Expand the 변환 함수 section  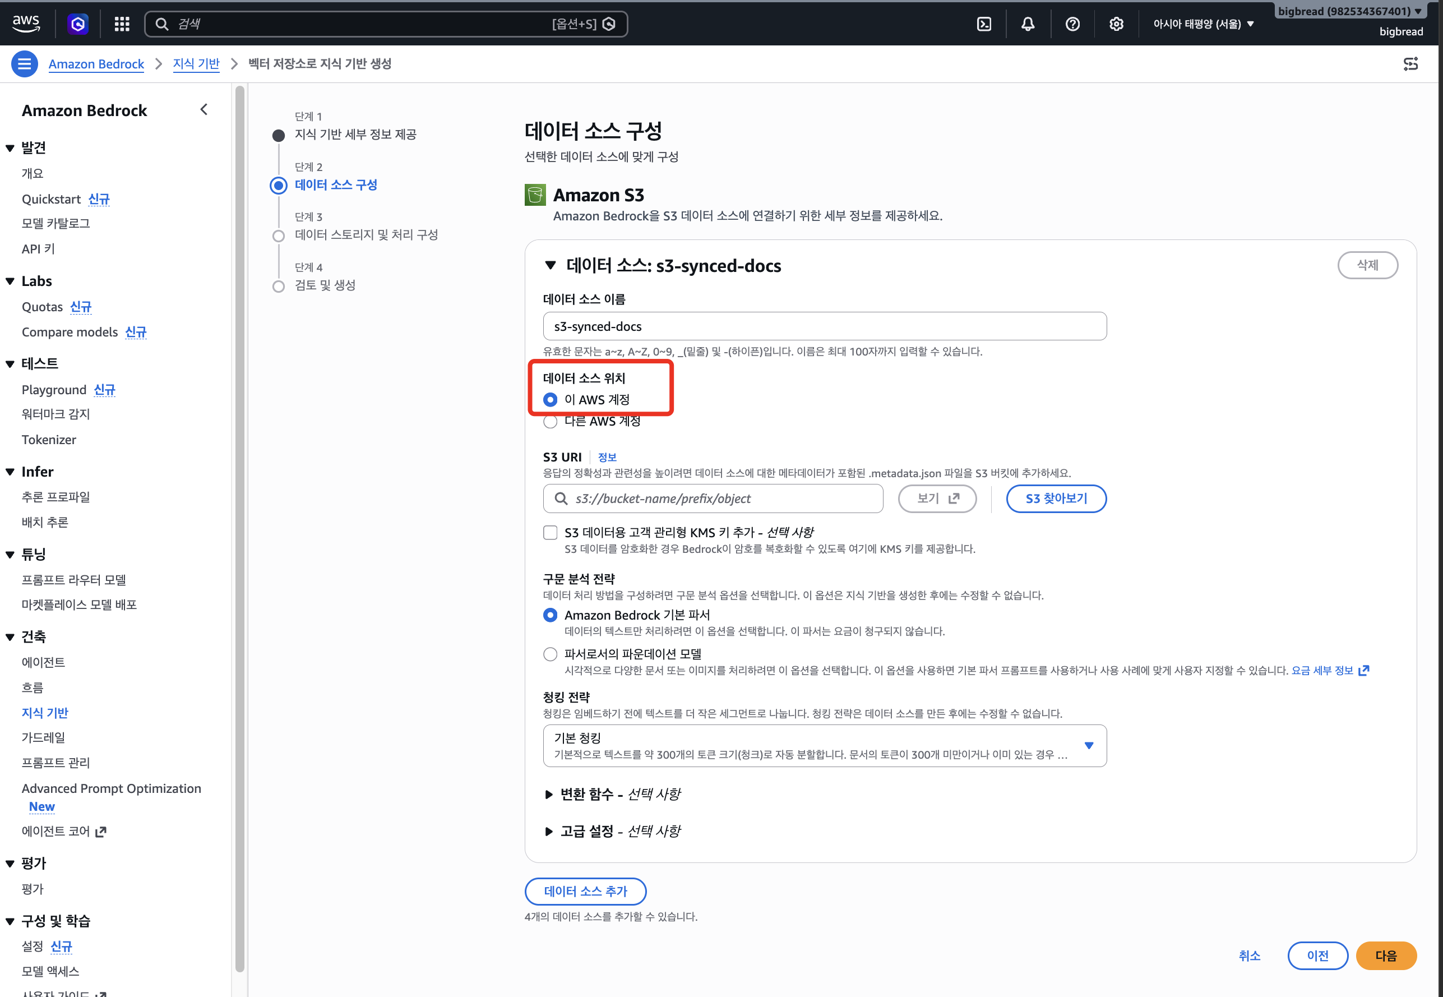[613, 794]
